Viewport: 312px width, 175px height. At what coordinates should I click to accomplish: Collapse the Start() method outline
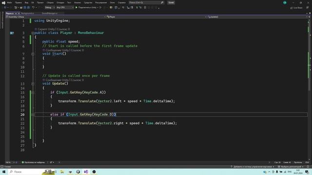pyautogui.click(x=33, y=54)
